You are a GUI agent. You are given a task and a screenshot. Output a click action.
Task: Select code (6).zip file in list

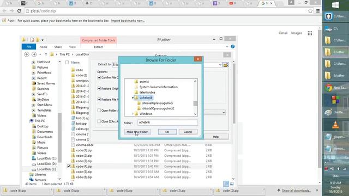(x=83, y=177)
